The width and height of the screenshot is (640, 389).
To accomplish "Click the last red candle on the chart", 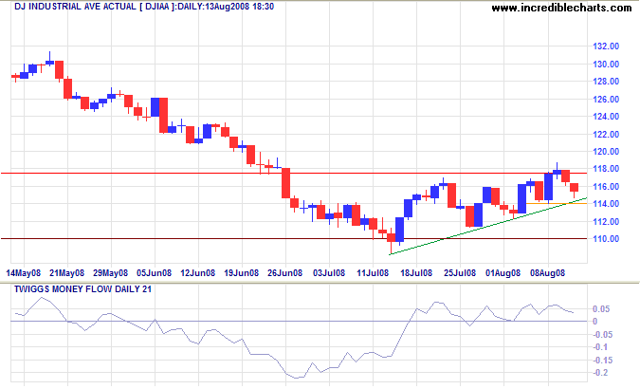I will [574, 188].
